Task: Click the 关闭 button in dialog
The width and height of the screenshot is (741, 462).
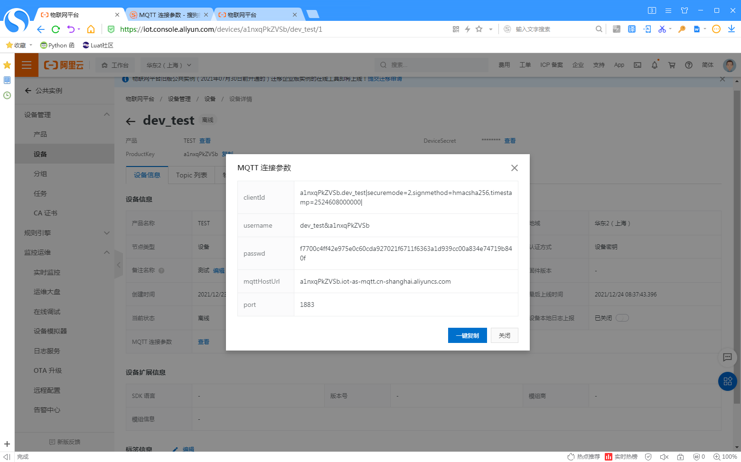Action: 505,335
